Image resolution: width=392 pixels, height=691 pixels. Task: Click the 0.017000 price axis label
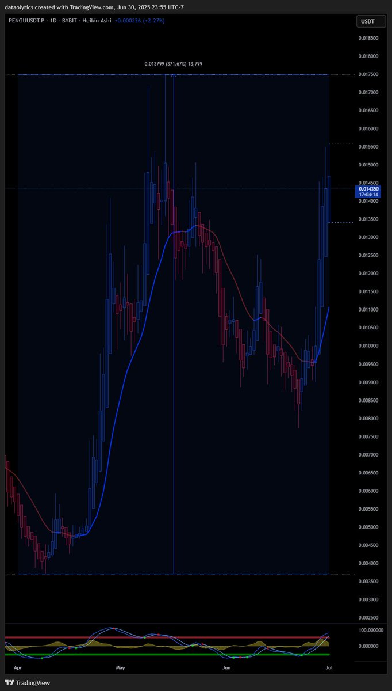368,93
